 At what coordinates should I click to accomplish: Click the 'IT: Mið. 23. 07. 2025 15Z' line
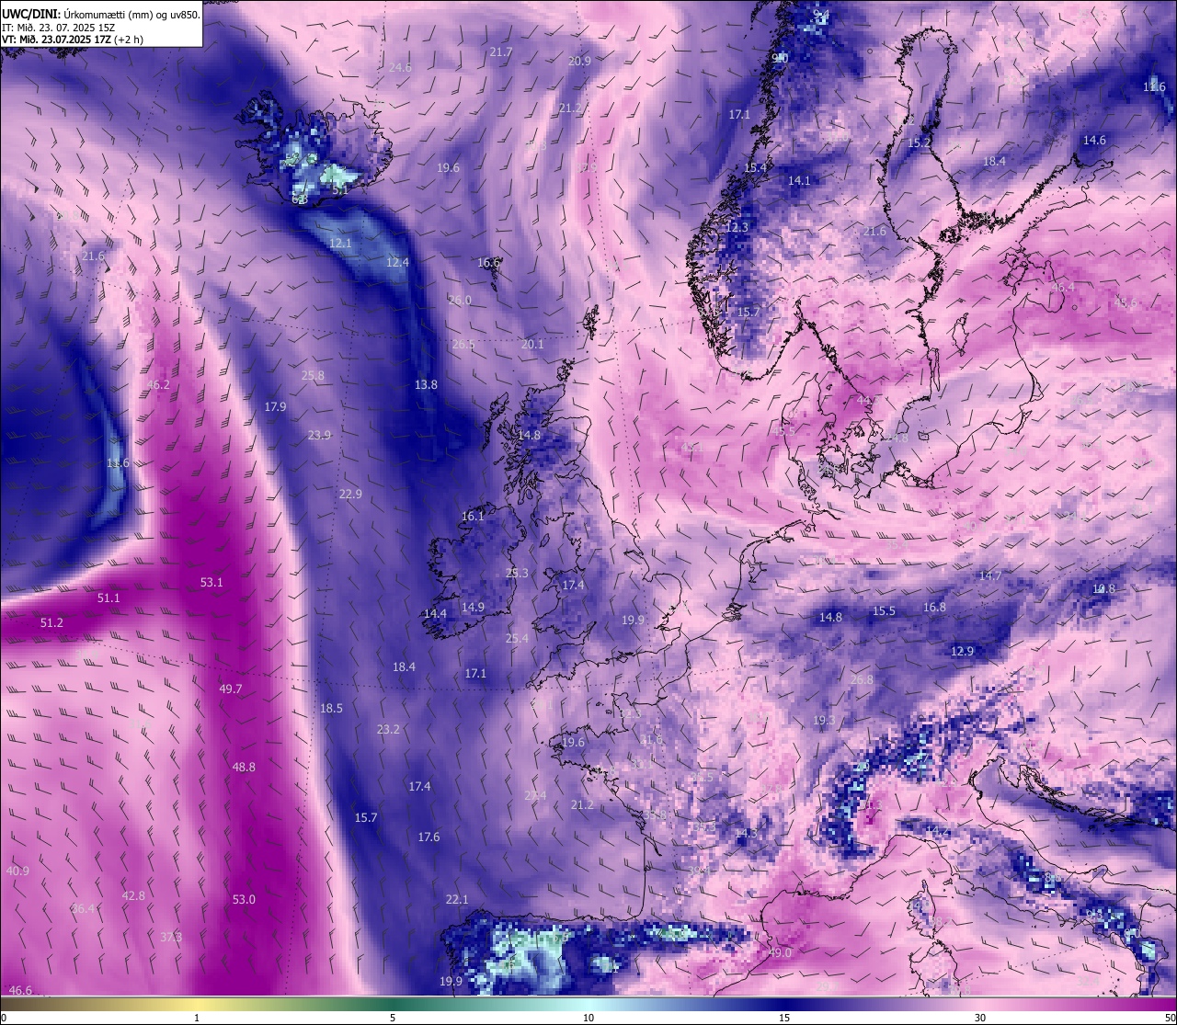pyautogui.click(x=59, y=28)
